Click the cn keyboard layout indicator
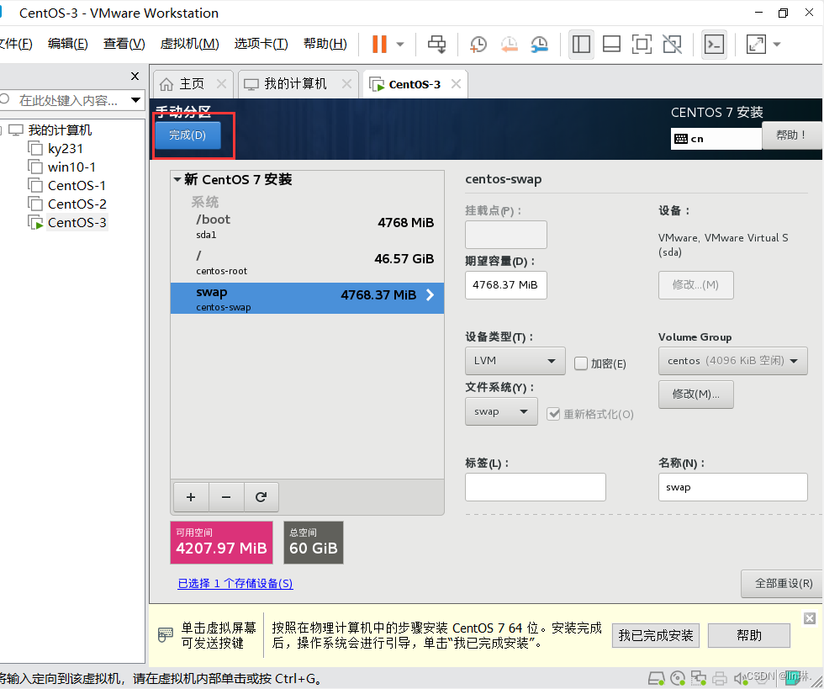The height and width of the screenshot is (689, 824). tap(716, 139)
